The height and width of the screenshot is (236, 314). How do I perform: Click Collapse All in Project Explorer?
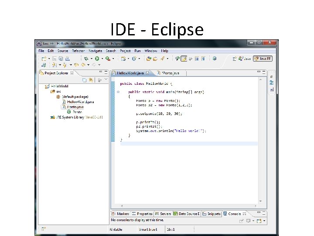[x=84, y=80]
